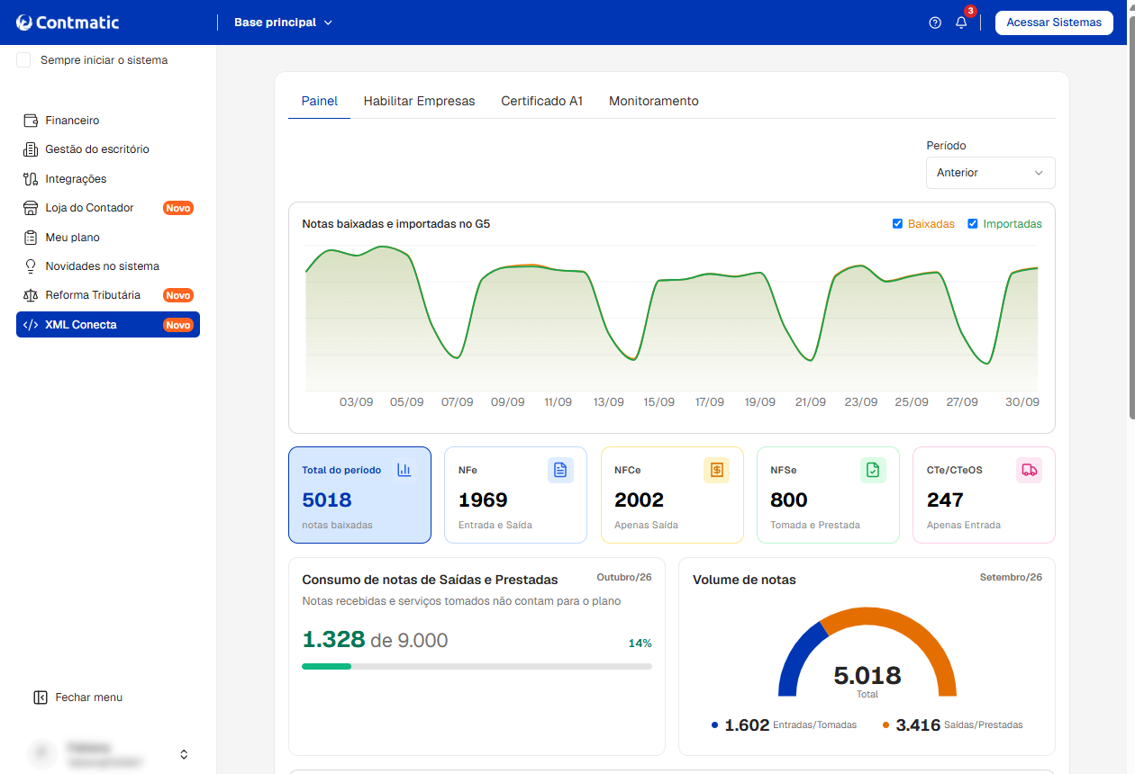Select the NFe 1969 card
Viewport: 1135px width, 774px height.
(515, 495)
